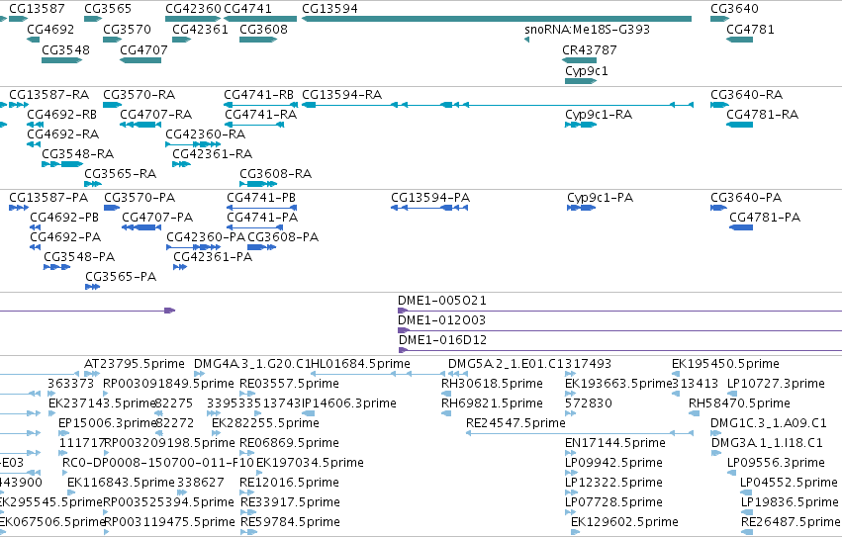Select protein CG4741-PB
The image size is (842, 537).
tap(261, 208)
